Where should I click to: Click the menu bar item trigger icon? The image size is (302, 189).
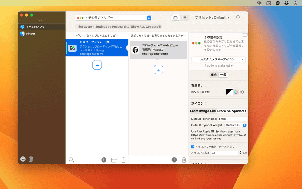[x=72, y=48]
